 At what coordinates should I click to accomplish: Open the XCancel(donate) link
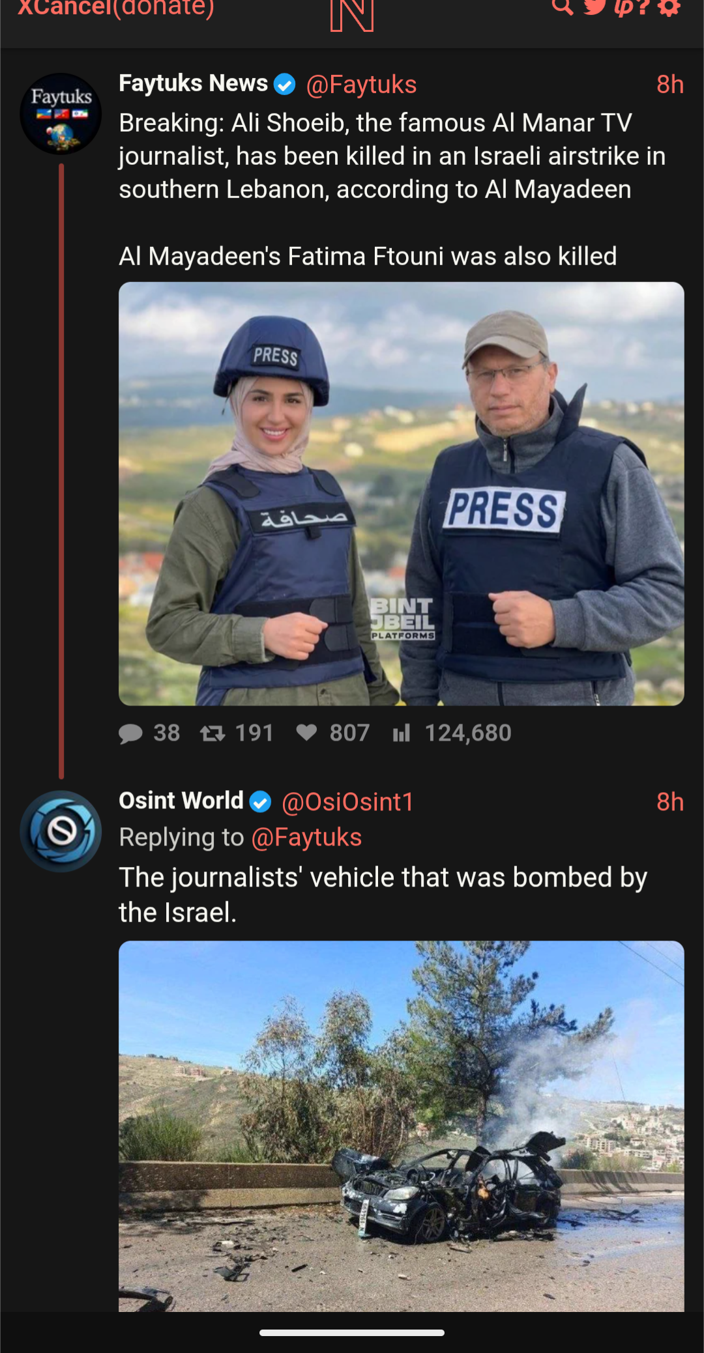[x=116, y=8]
